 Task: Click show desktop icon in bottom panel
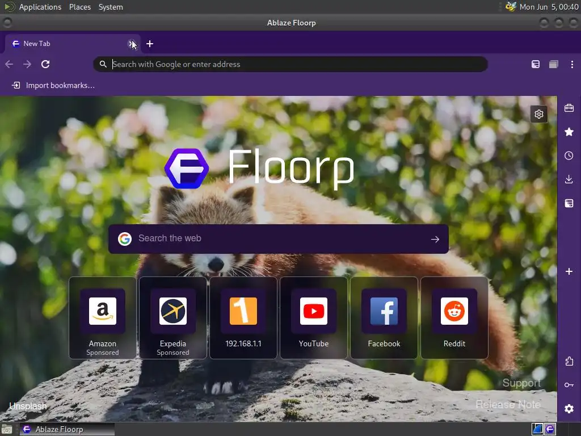click(x=7, y=429)
